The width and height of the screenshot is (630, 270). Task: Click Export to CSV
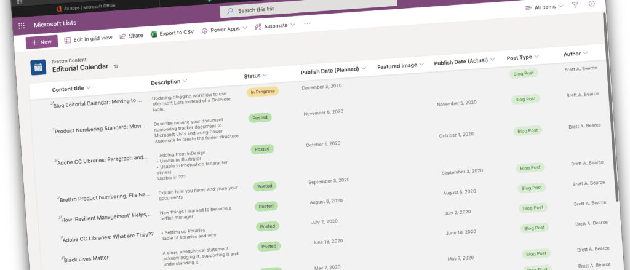(172, 33)
